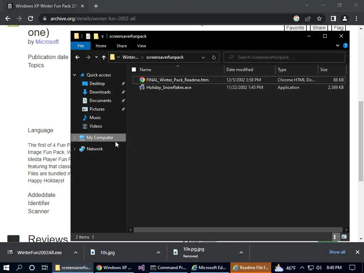
Task: Open the Chrome profile icon
Action: click(x=344, y=18)
